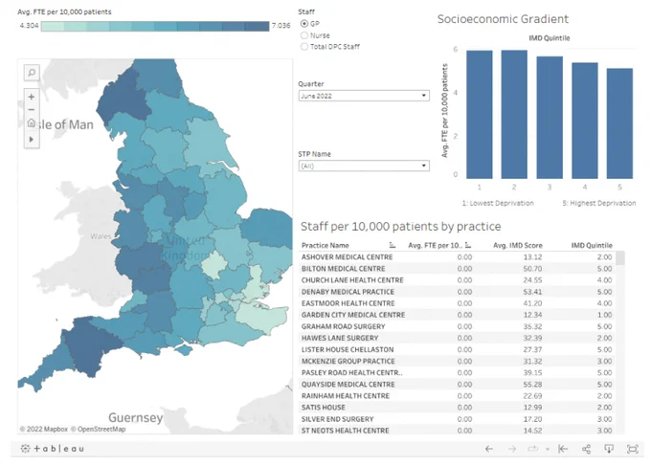Viewport: 651px width, 465px height.
Task: Click IMD quintile 3 bar
Action: point(550,118)
